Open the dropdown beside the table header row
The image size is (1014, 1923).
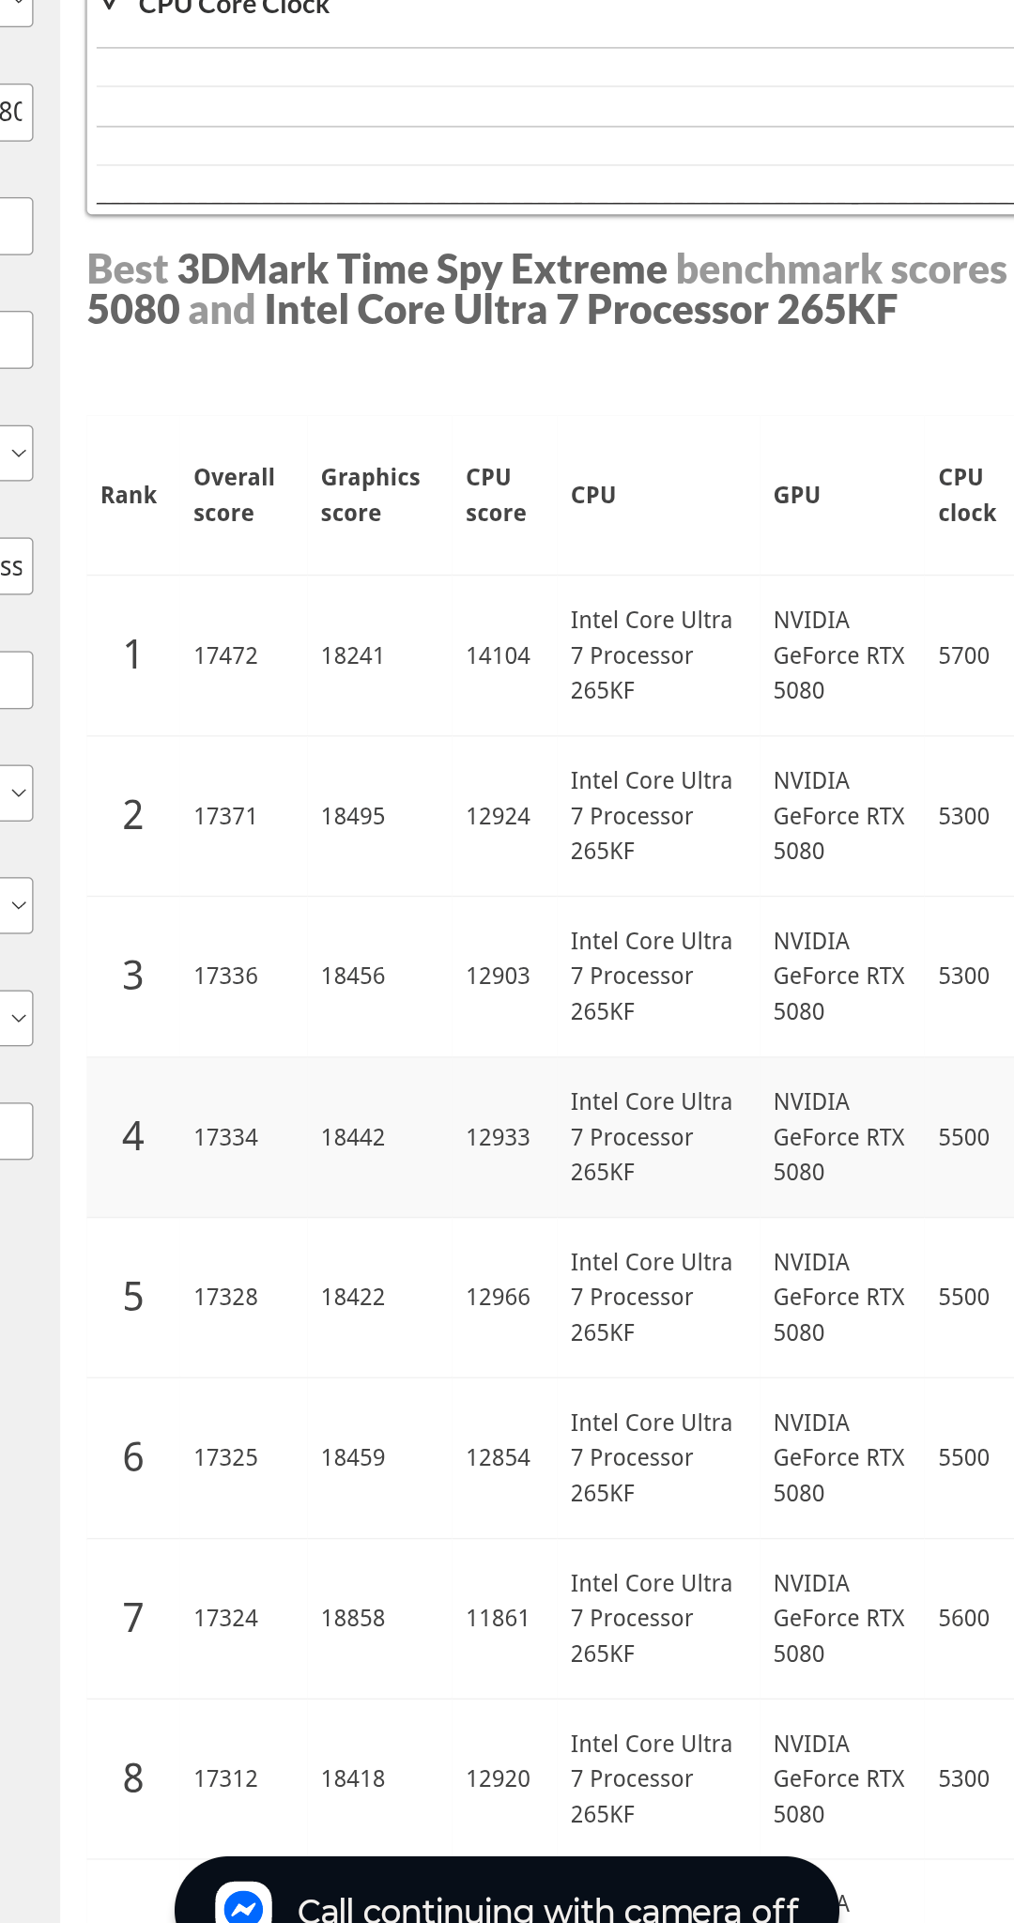(16, 454)
